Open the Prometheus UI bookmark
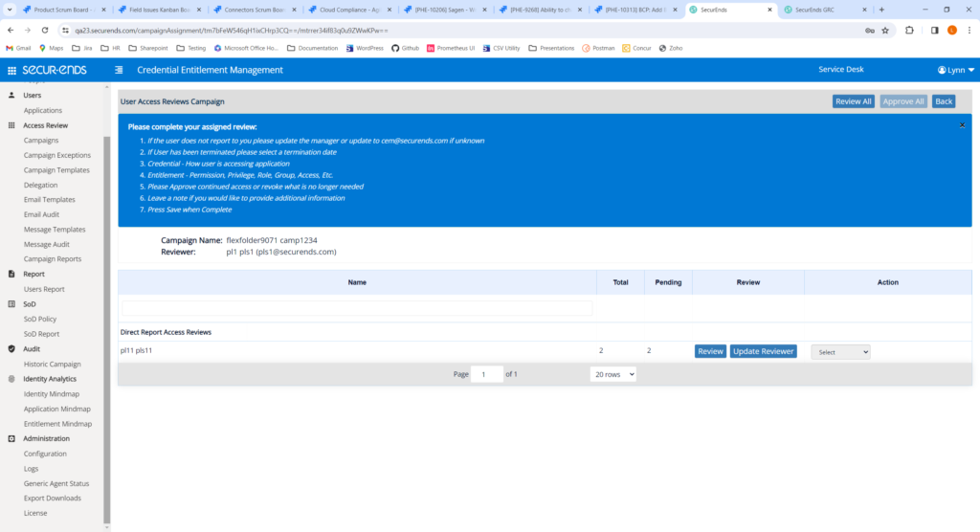 (451, 48)
